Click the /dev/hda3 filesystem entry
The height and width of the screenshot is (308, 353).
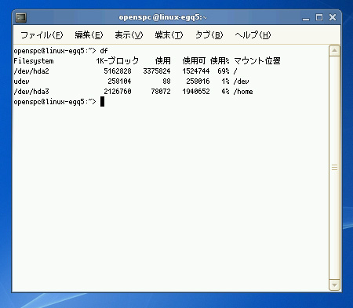pyautogui.click(x=31, y=92)
